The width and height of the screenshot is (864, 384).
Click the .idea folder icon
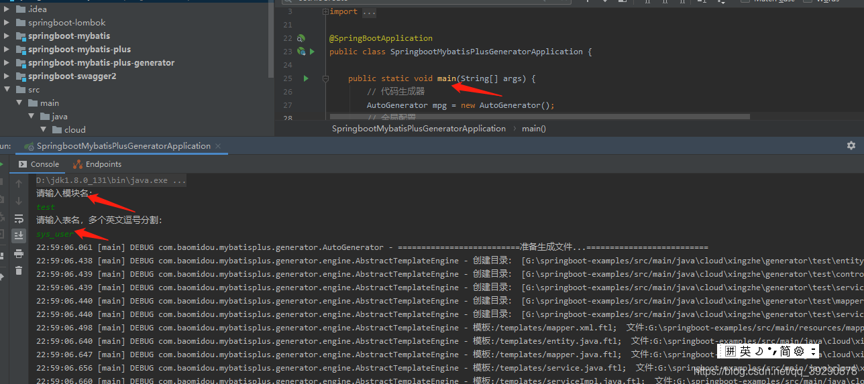pyautogui.click(x=20, y=9)
